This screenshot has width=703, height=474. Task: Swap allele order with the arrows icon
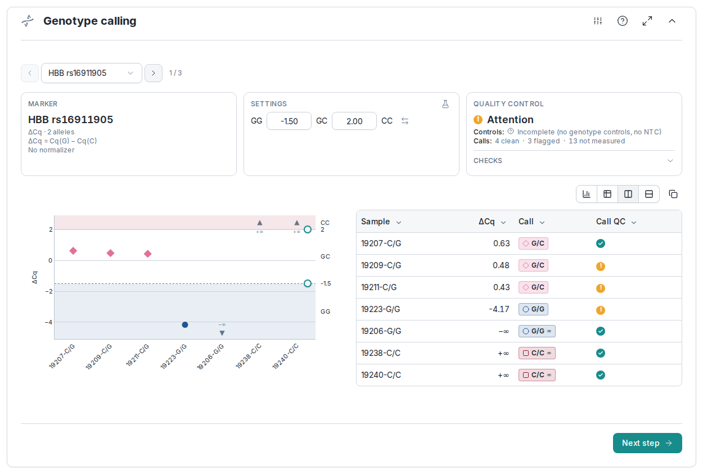pos(405,121)
